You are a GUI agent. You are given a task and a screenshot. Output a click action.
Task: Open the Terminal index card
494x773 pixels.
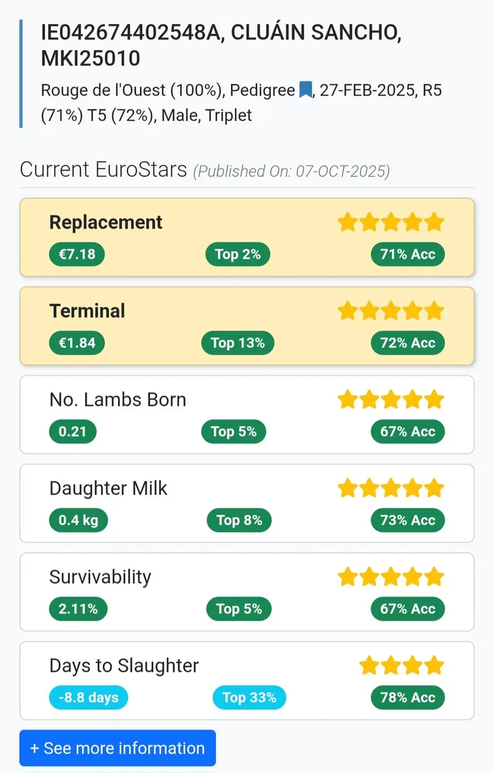click(x=247, y=325)
